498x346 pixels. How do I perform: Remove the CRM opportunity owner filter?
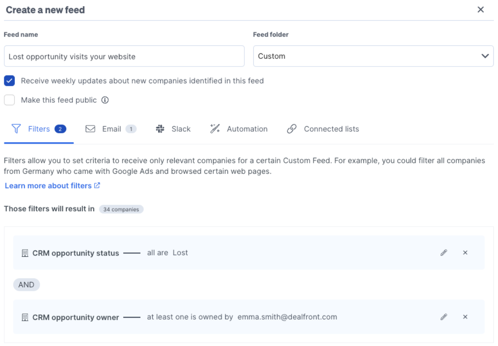pyautogui.click(x=465, y=317)
